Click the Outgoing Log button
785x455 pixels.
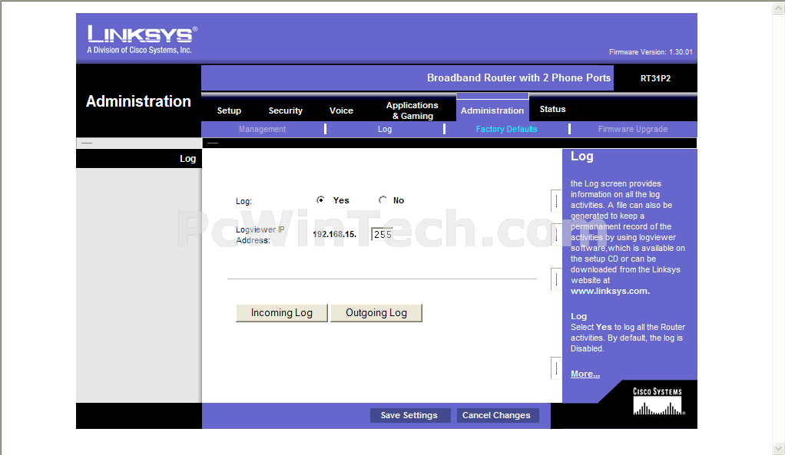(376, 312)
